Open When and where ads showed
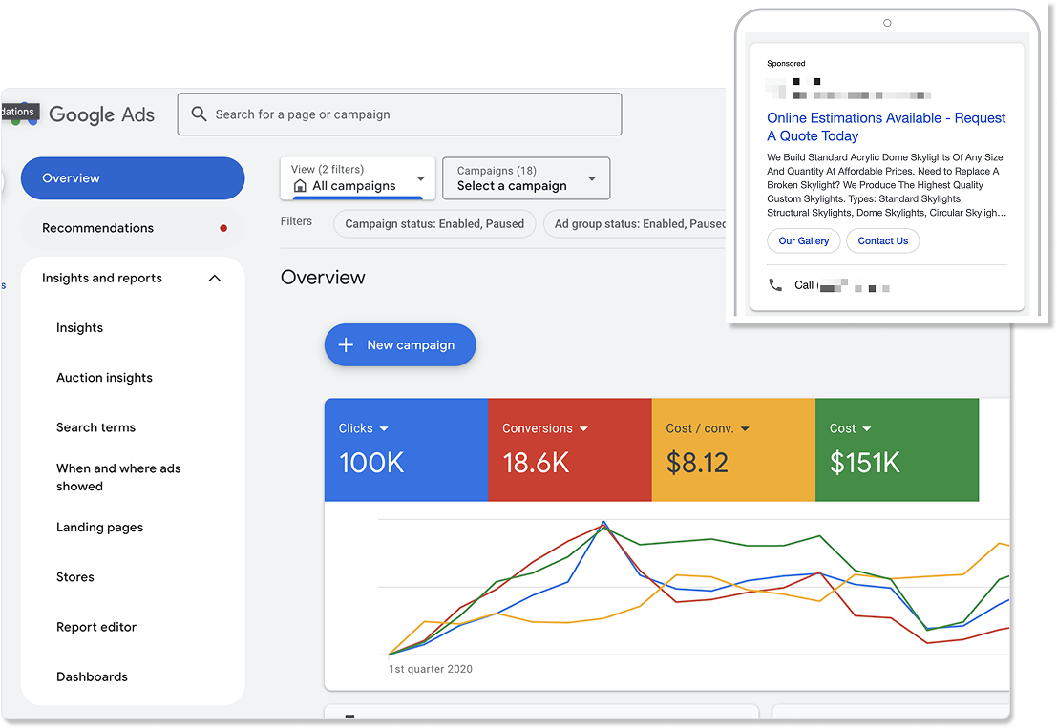This screenshot has width=1057, height=728. (118, 477)
